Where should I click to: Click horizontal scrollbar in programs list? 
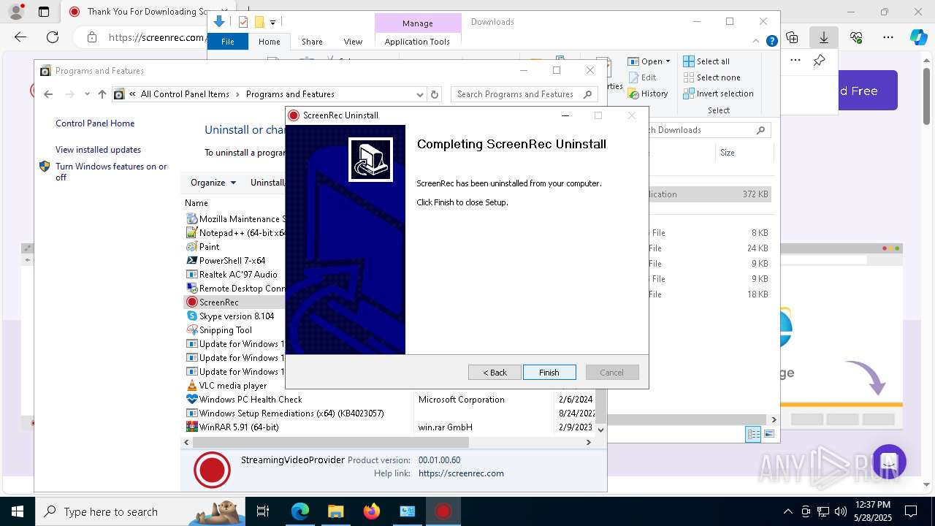click(x=330, y=443)
